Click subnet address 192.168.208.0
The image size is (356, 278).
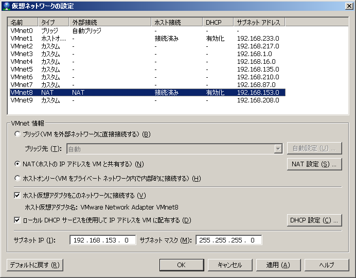coord(258,100)
